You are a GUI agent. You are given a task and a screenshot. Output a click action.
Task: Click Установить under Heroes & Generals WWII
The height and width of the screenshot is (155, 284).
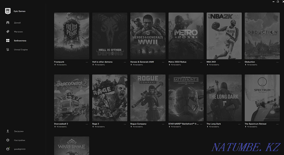(x=138, y=64)
